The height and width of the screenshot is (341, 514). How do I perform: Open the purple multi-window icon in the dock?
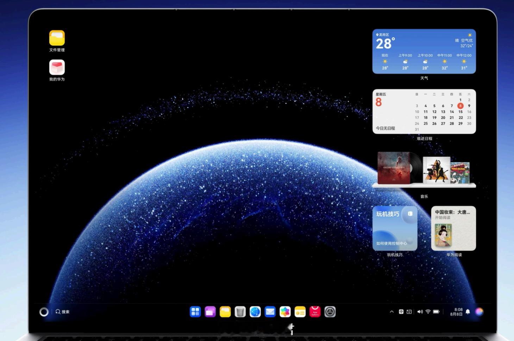(210, 312)
